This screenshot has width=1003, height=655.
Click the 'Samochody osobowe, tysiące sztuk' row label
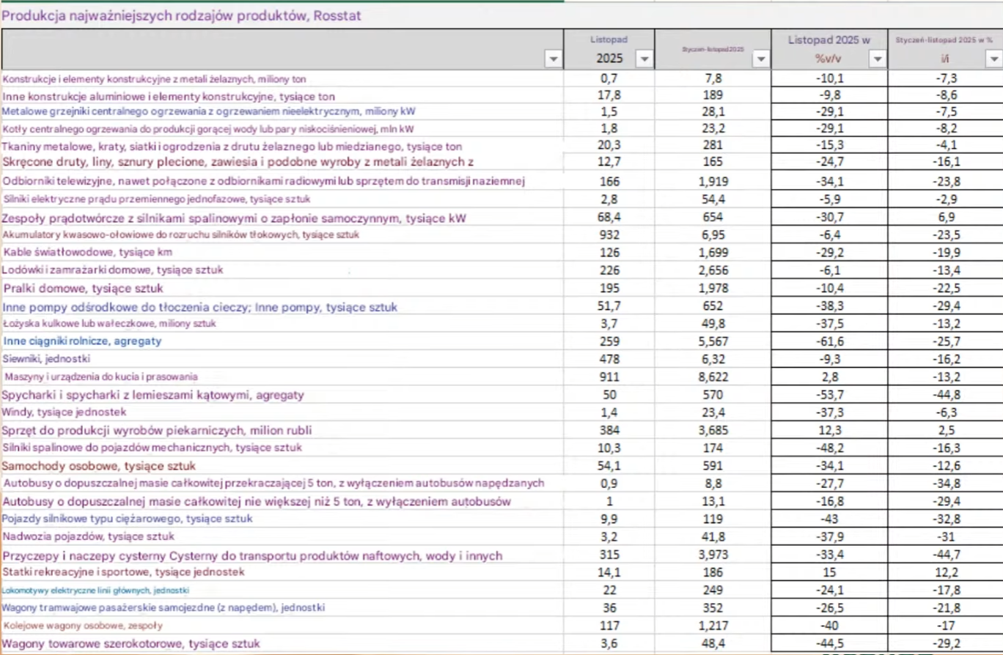99,466
